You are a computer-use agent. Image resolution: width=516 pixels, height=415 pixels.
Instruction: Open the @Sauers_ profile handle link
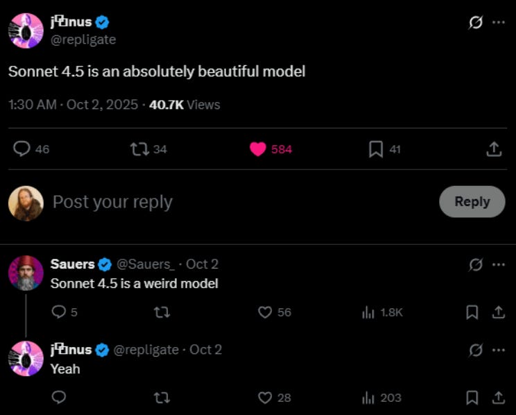146,264
